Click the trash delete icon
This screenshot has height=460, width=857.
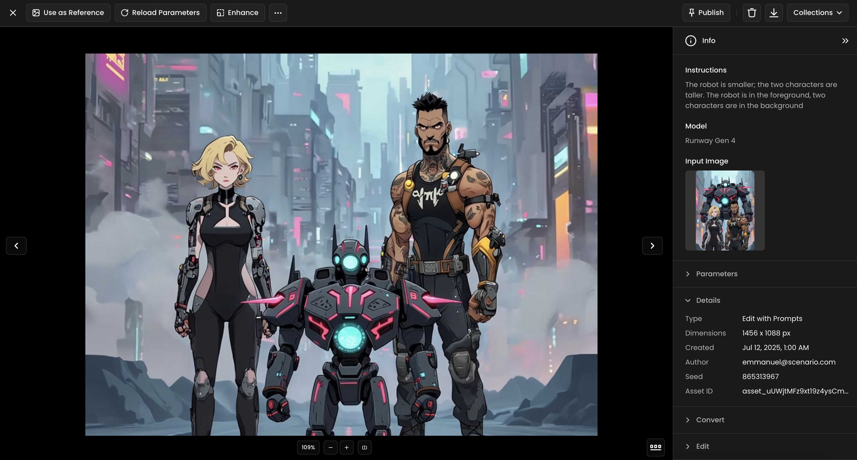(752, 13)
